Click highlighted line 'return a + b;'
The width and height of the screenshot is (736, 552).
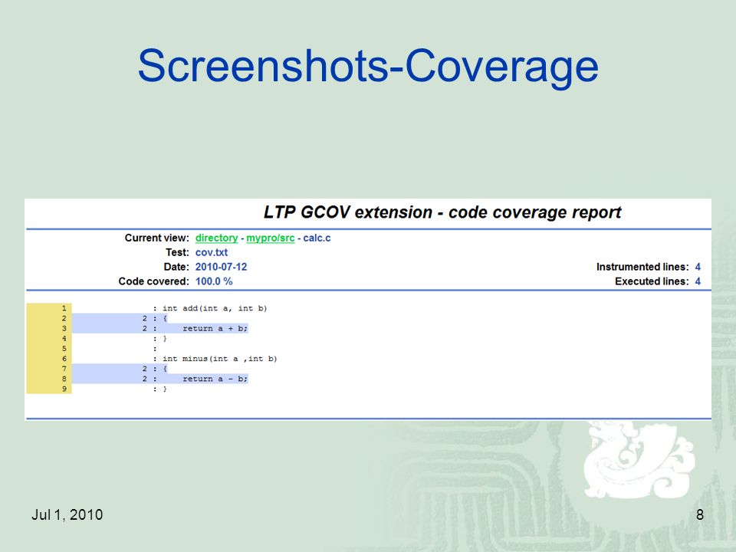click(x=215, y=329)
